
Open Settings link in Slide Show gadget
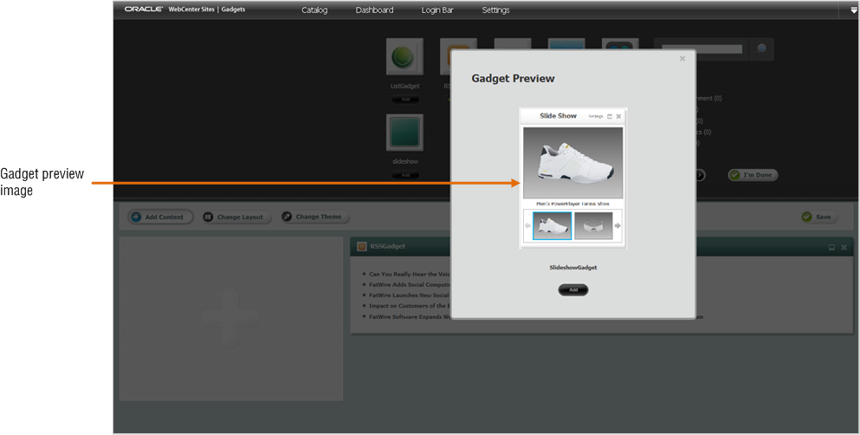point(596,116)
